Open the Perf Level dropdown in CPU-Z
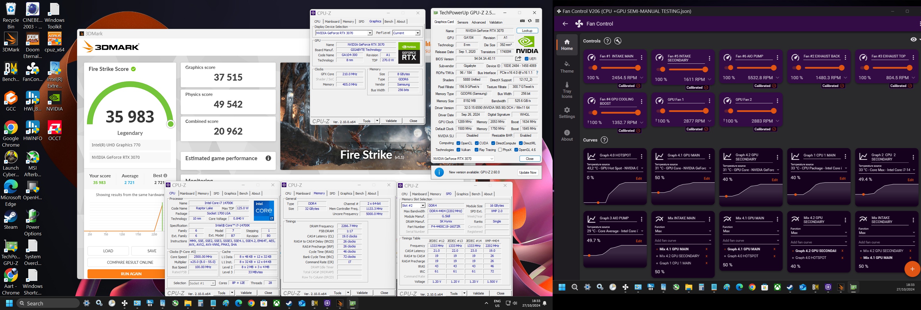The width and height of the screenshot is (921, 310). click(x=406, y=33)
